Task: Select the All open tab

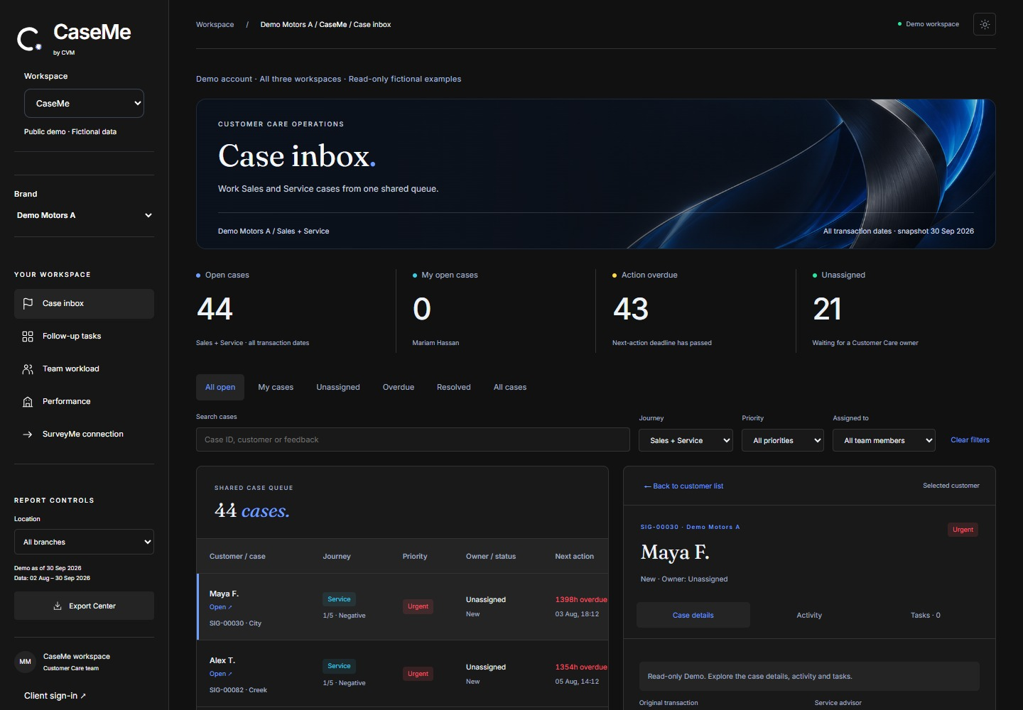Action: [x=220, y=388]
